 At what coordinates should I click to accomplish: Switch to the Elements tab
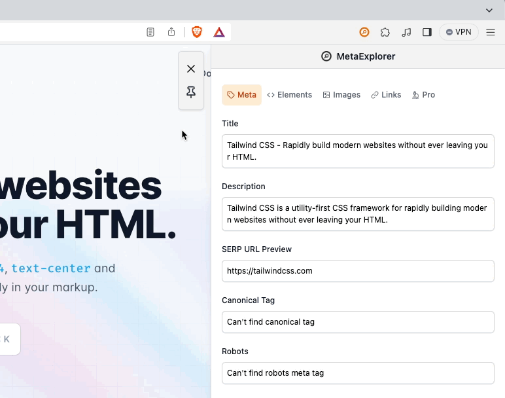click(x=290, y=95)
